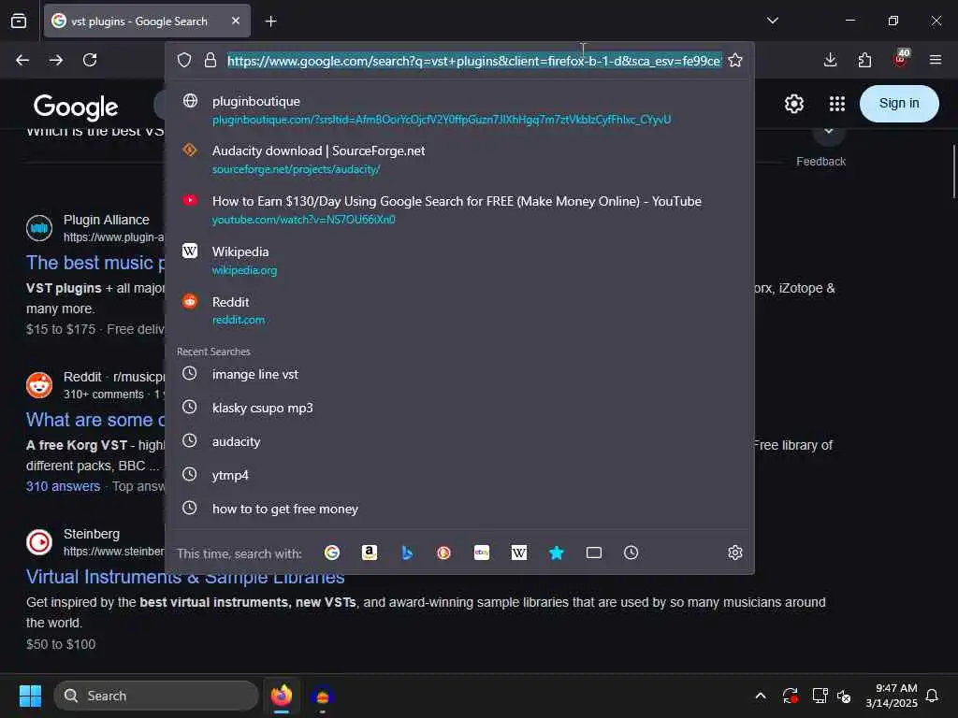Search this time with Amazon
Viewport: 958px width, 718px height.
[369, 553]
